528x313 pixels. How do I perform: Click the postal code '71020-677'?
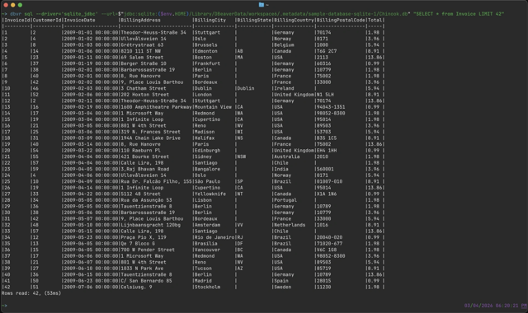330,244
